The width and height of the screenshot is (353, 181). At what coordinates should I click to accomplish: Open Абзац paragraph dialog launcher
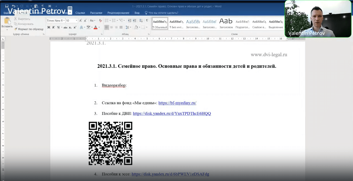[149, 34]
